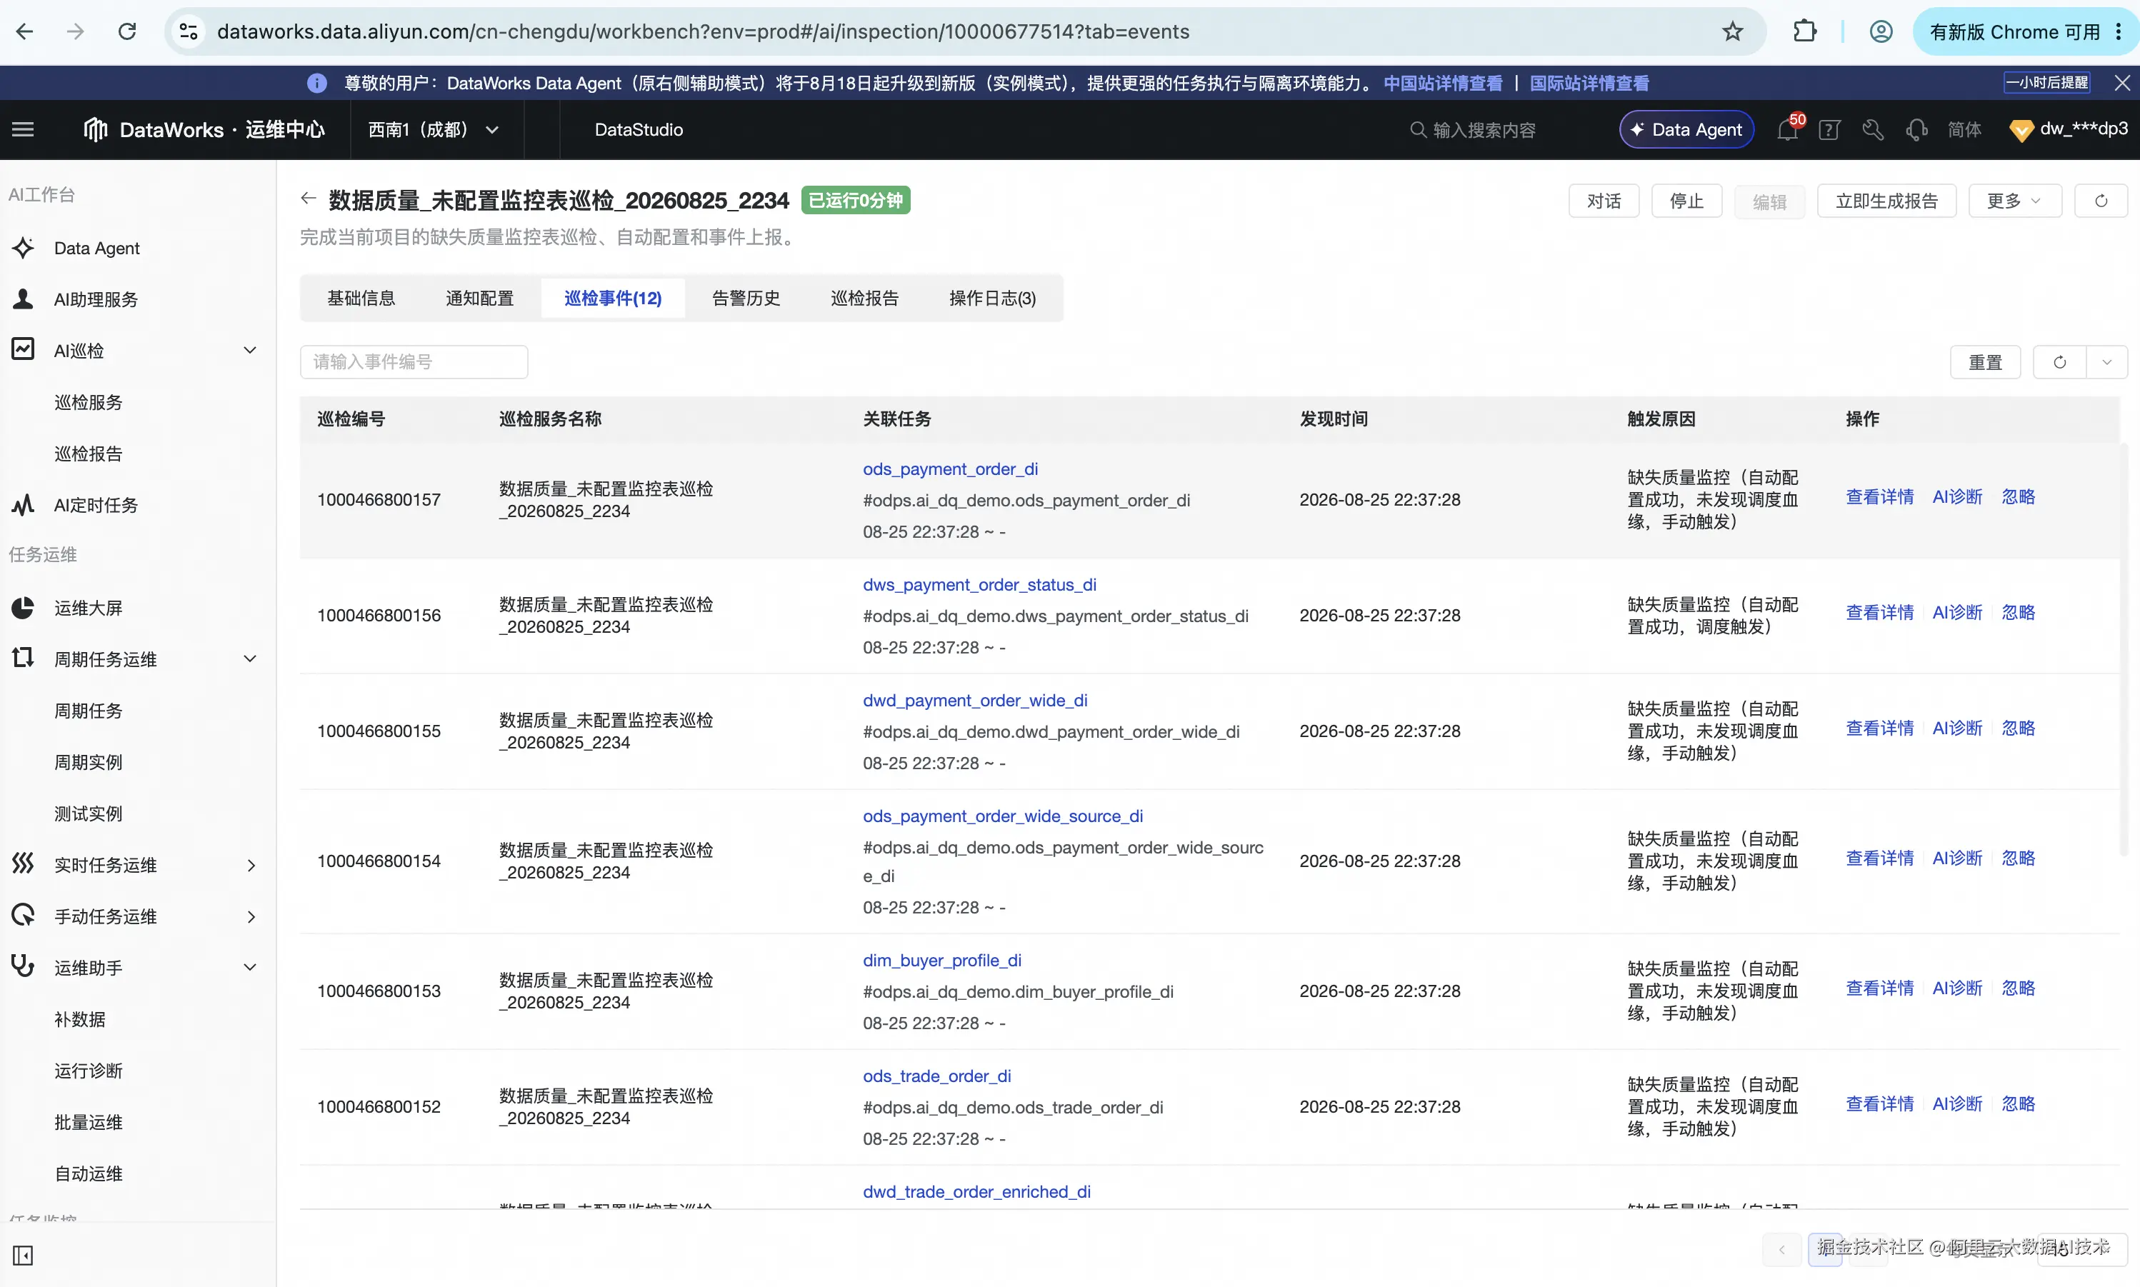Collapse the sidebar with bottom-left panel icon
The image size is (2140, 1287).
[x=24, y=1255]
